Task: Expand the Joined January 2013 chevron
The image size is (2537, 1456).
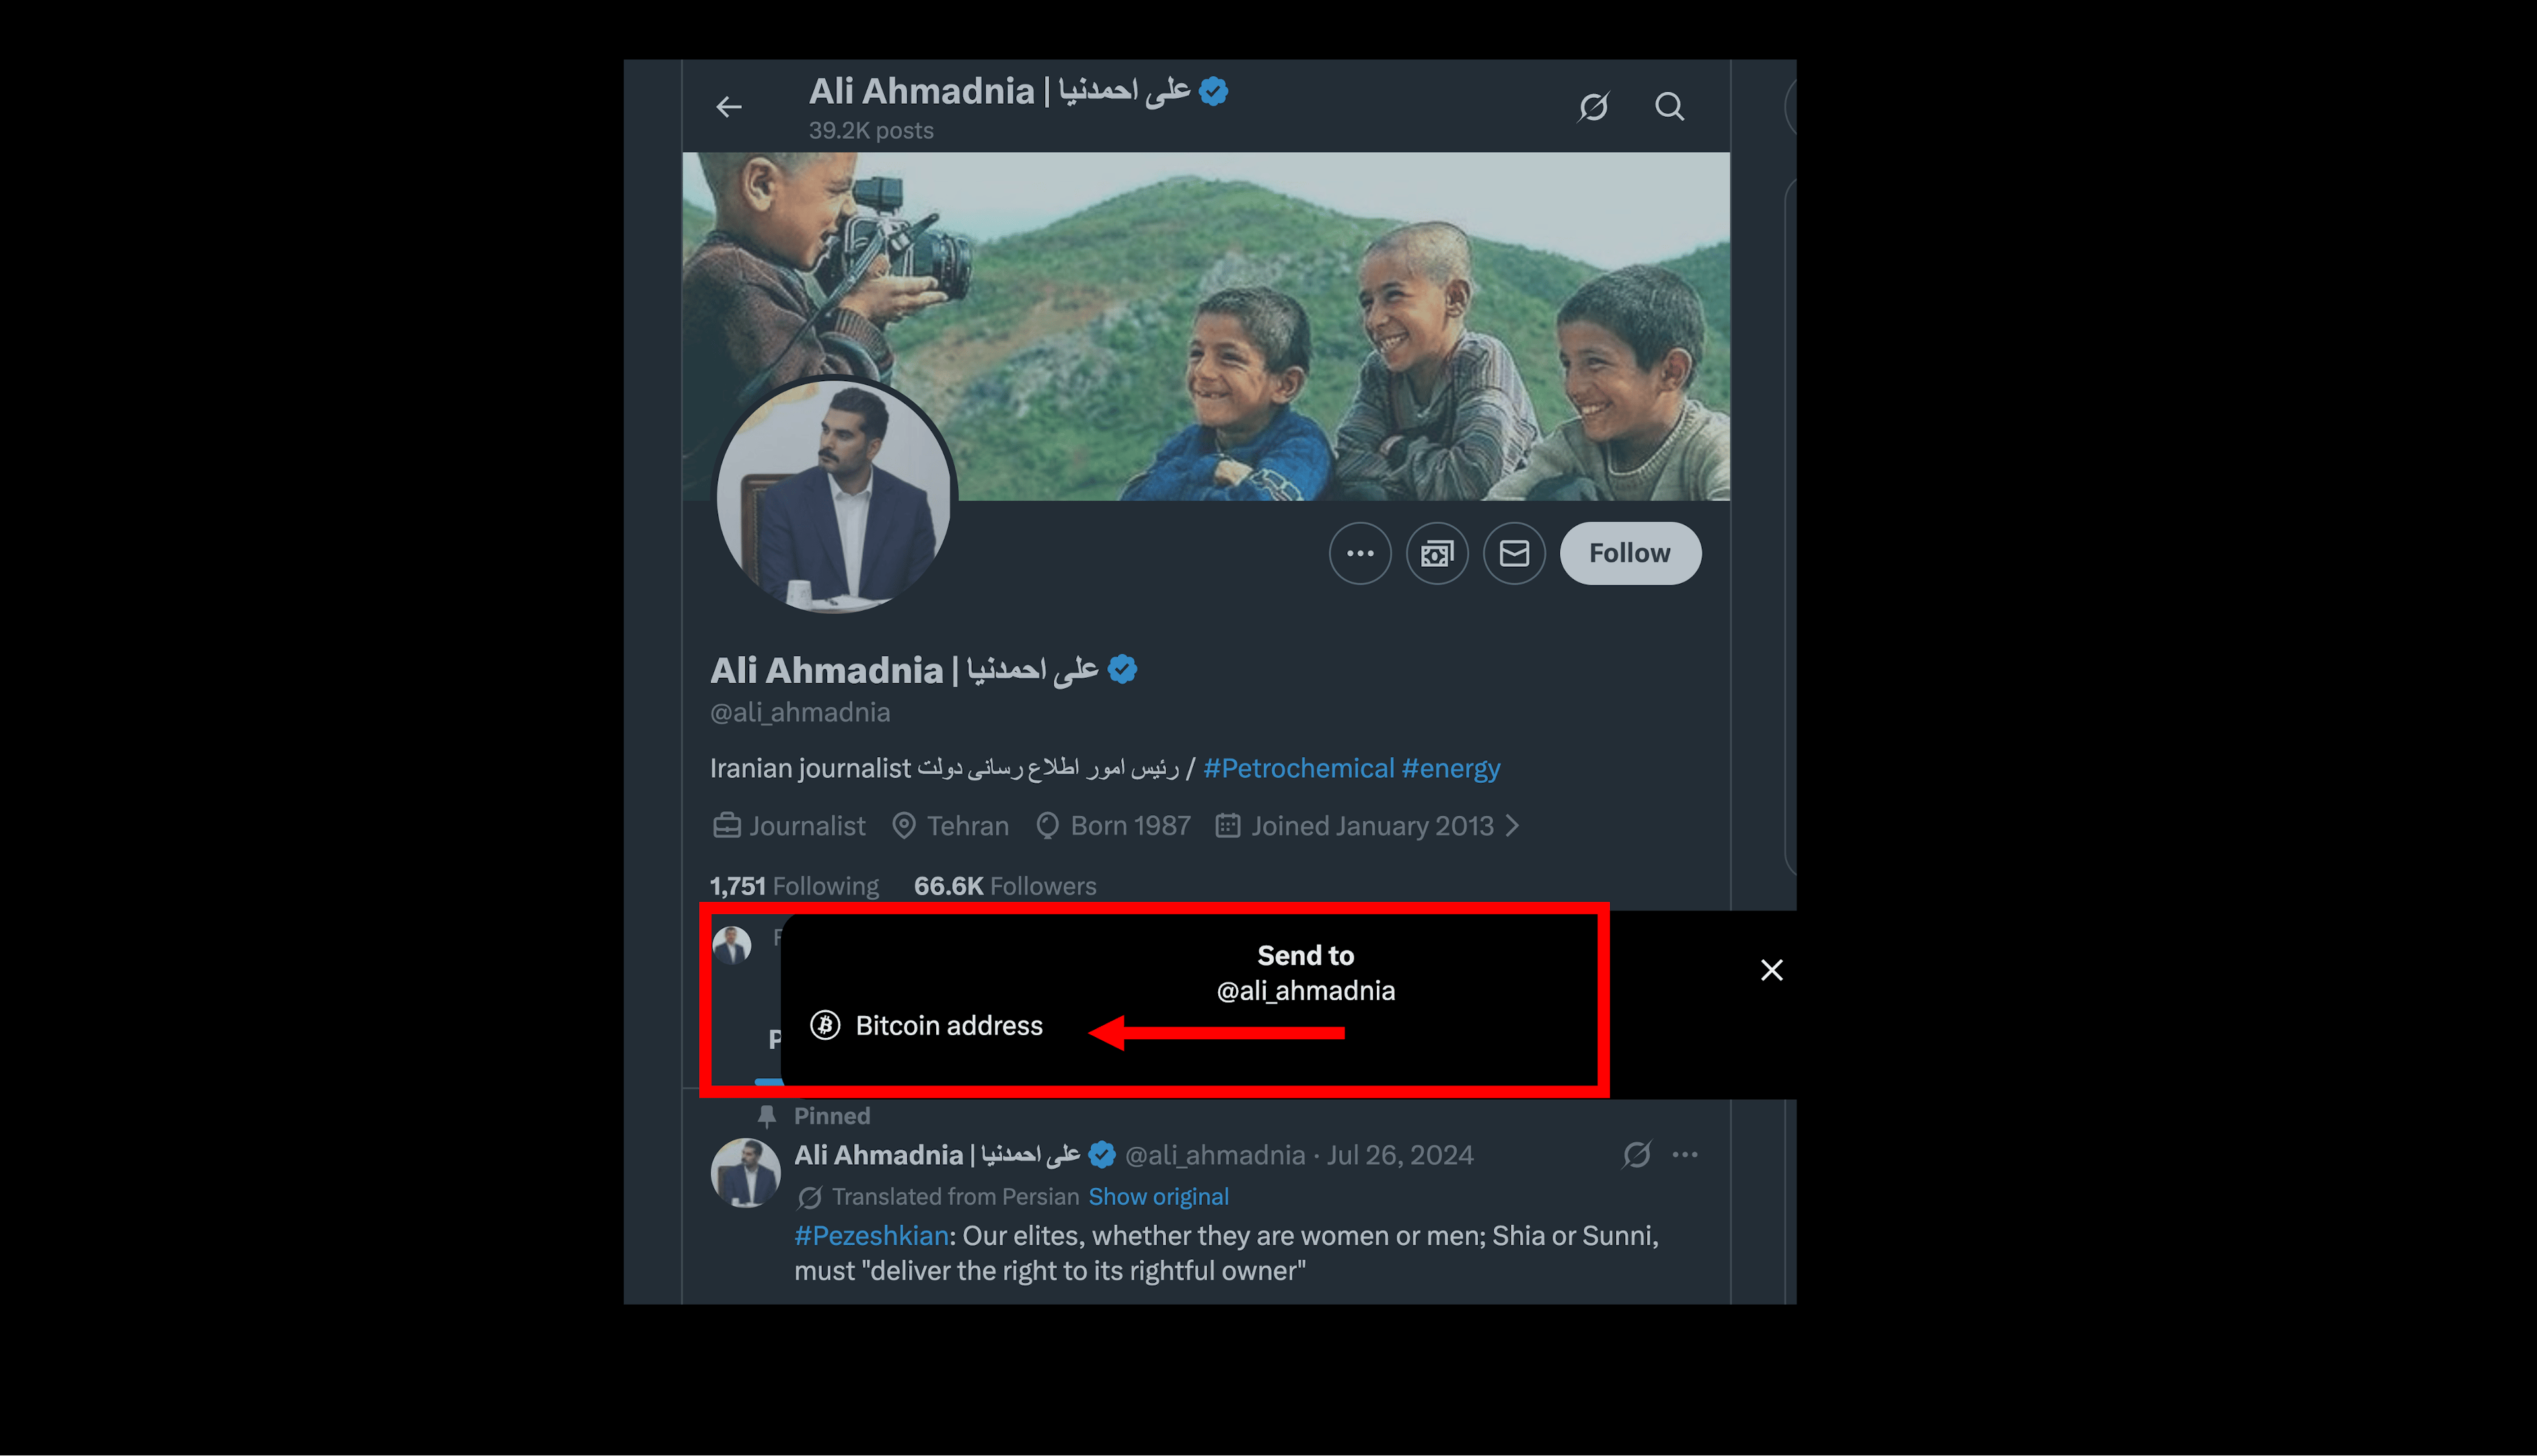Action: [1513, 826]
